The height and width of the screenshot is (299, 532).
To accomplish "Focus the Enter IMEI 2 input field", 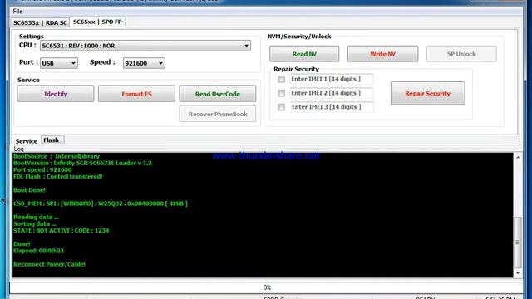I will [x=332, y=93].
